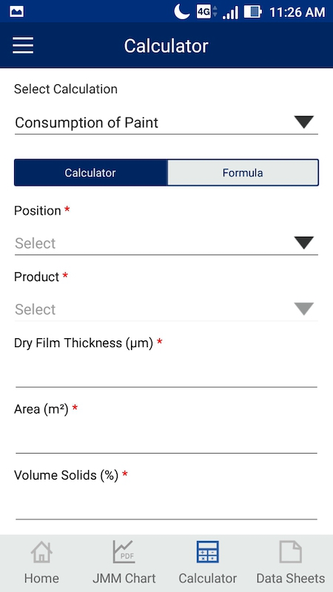333x592 pixels.
Task: Tap the 4G network indicator icon
Action: click(206, 12)
